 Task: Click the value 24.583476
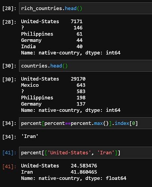[x=84, y=166]
